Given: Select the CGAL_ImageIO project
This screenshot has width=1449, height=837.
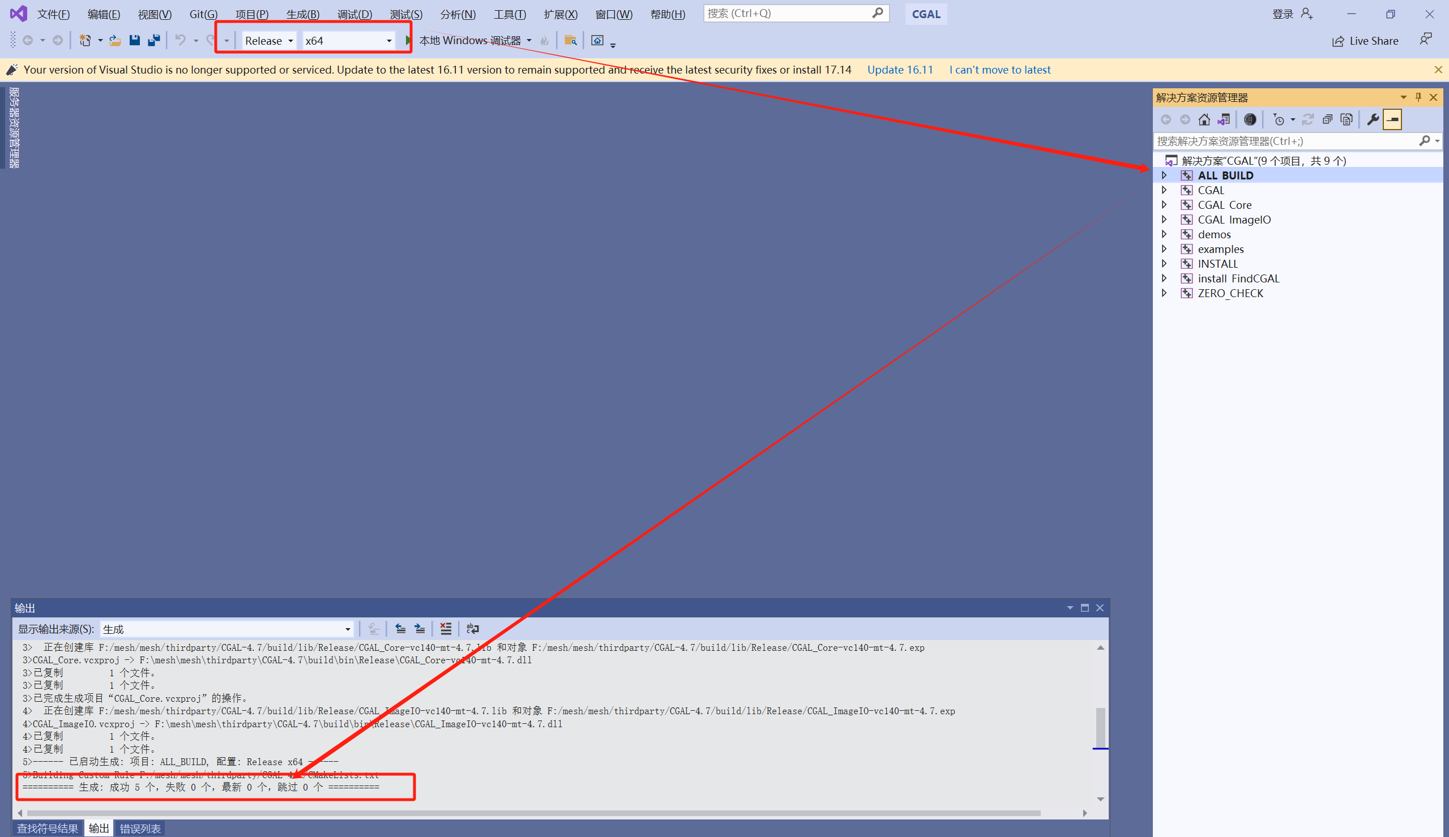Looking at the screenshot, I should tap(1234, 220).
